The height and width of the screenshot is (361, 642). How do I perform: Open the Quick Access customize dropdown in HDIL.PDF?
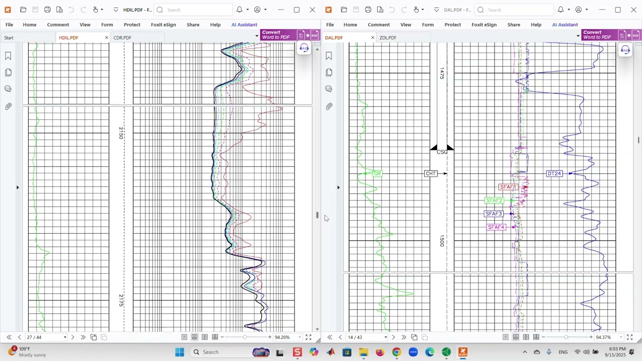116,10
